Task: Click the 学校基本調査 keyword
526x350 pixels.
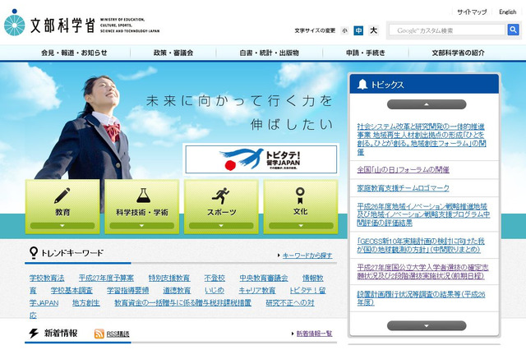Action: point(72,290)
